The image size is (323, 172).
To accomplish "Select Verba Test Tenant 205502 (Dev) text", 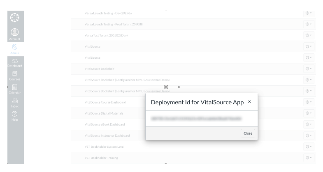I will point(106,35).
